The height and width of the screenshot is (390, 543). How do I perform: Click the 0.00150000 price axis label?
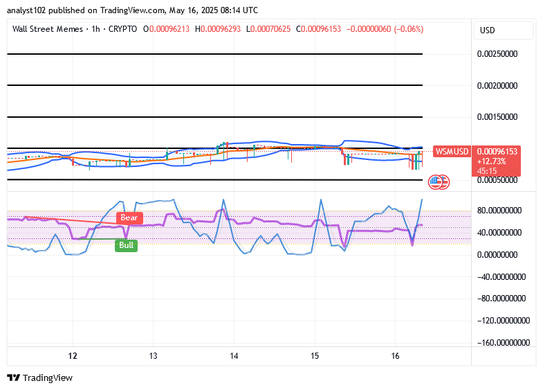(497, 117)
